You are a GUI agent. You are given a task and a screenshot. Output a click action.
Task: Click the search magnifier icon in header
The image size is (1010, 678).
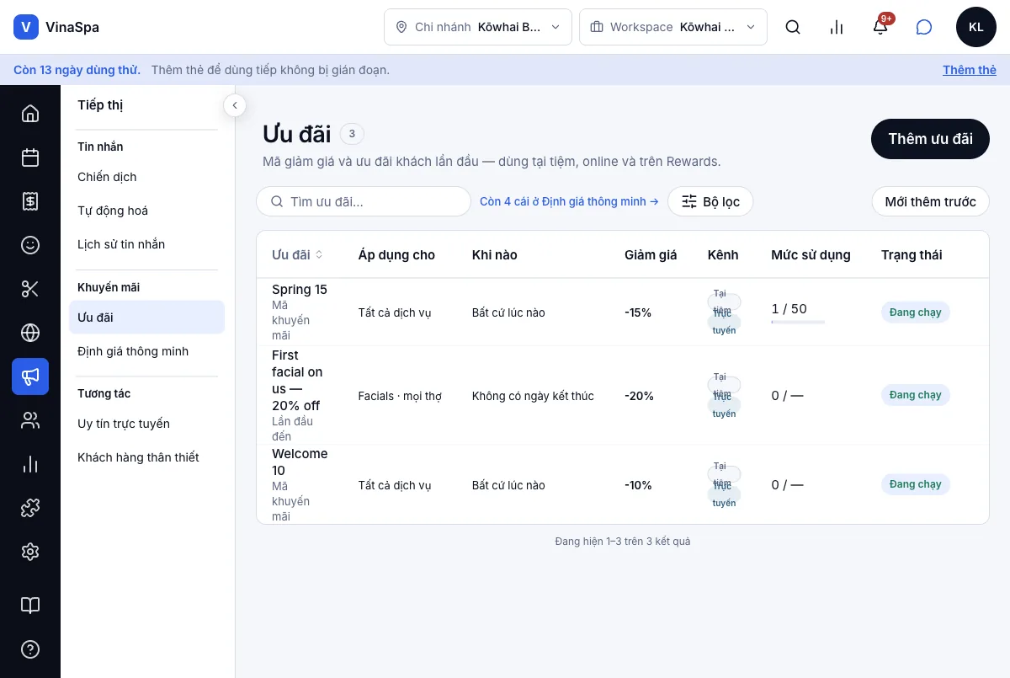(793, 27)
